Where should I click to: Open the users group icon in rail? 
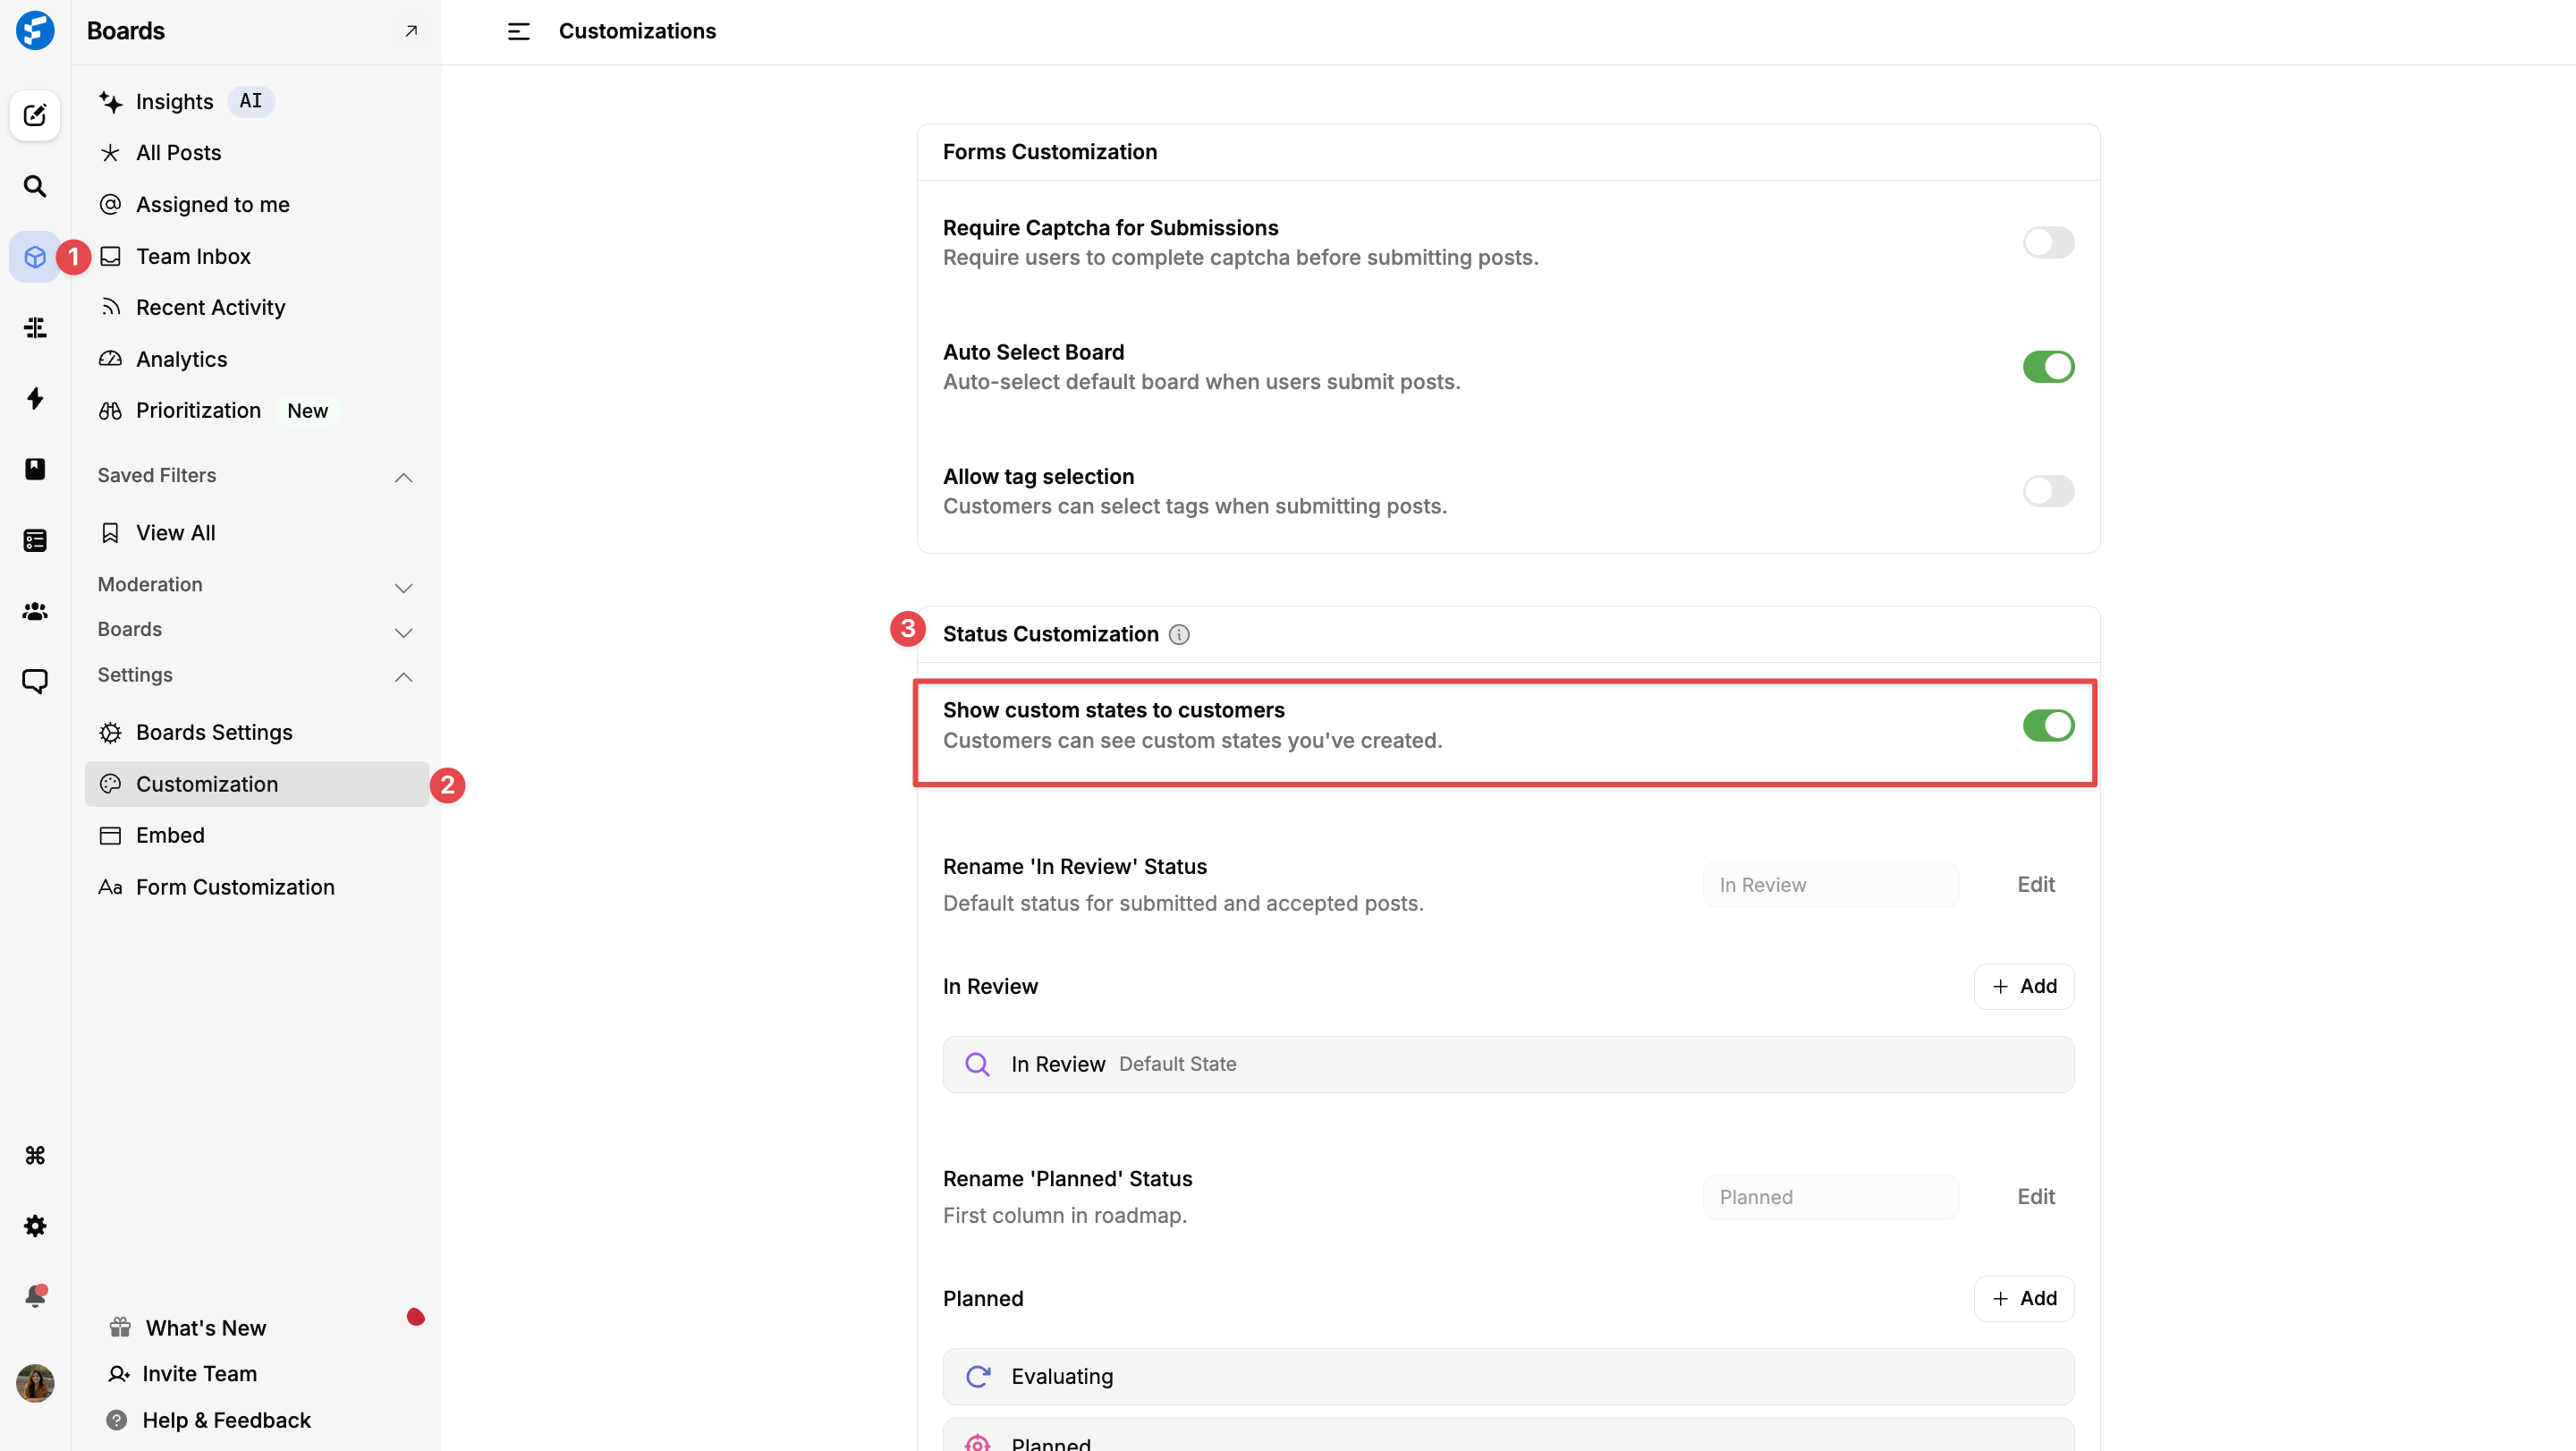[x=35, y=611]
